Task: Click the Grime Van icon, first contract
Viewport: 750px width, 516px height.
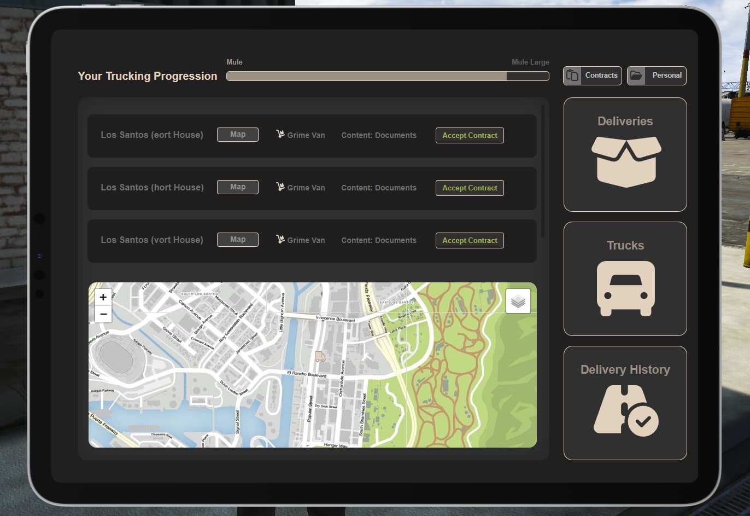Action: 280,134
